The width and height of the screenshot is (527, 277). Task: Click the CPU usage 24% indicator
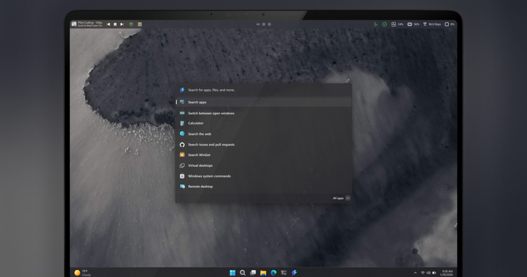coord(397,24)
